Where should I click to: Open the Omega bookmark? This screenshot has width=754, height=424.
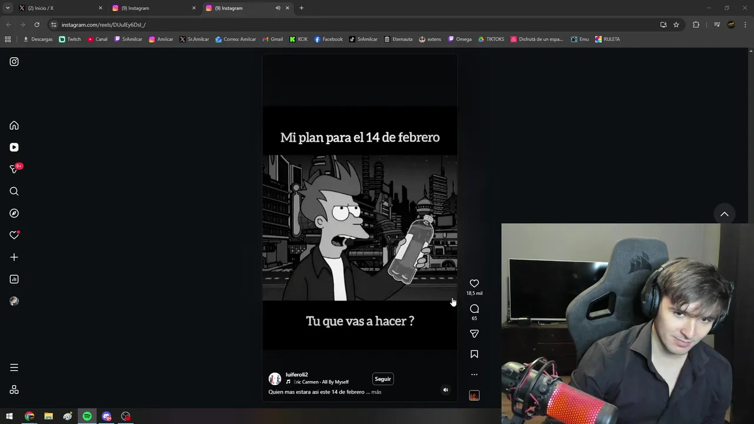pos(459,39)
